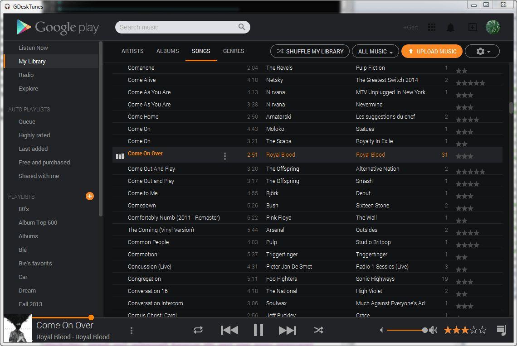The height and width of the screenshot is (346, 517).
Task: Click the now-playing equalizer icon in song row
Action: [x=120, y=156]
